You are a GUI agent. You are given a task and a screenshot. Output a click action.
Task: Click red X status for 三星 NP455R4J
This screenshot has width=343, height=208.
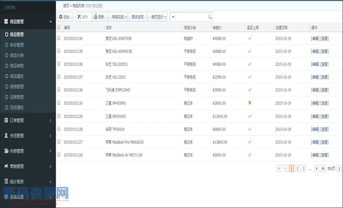click(250, 103)
